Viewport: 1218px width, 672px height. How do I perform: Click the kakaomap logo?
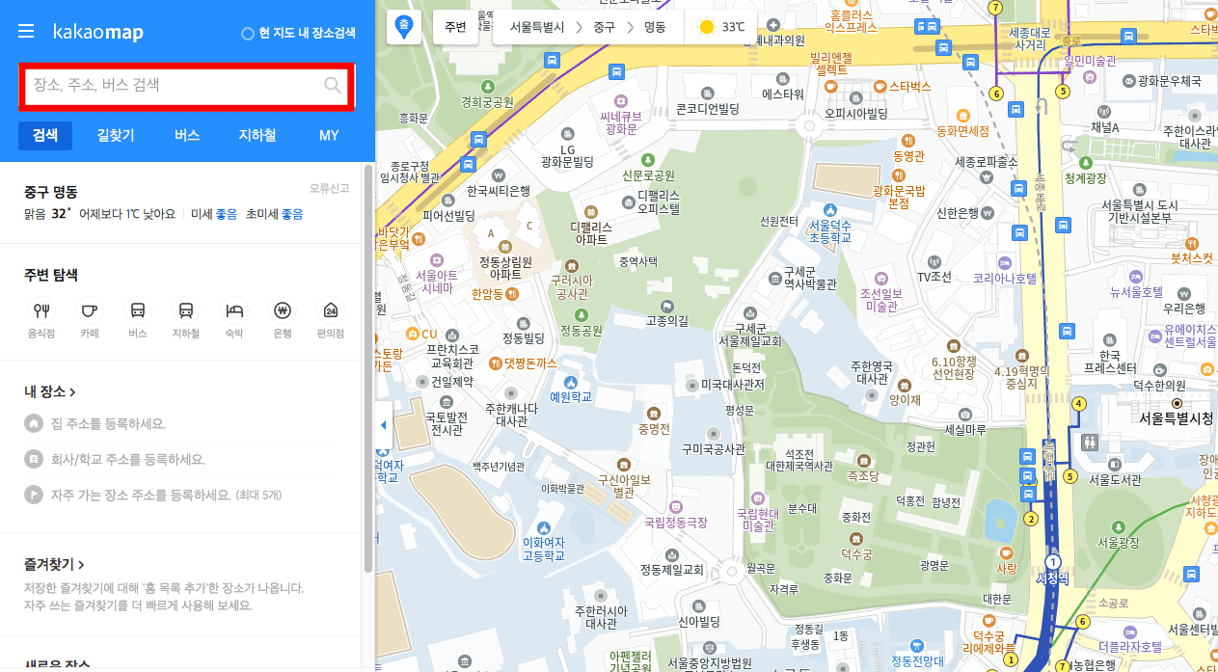pos(98,33)
